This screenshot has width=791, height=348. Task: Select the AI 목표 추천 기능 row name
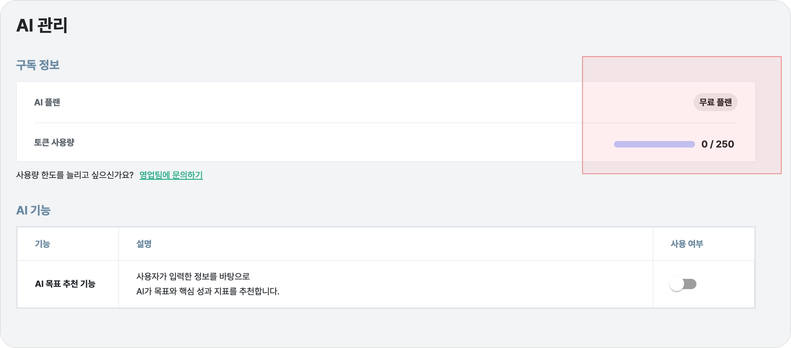point(65,284)
